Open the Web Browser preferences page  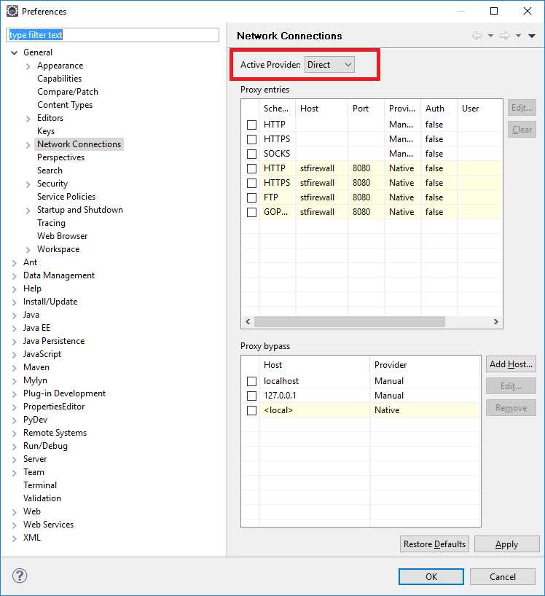point(63,236)
